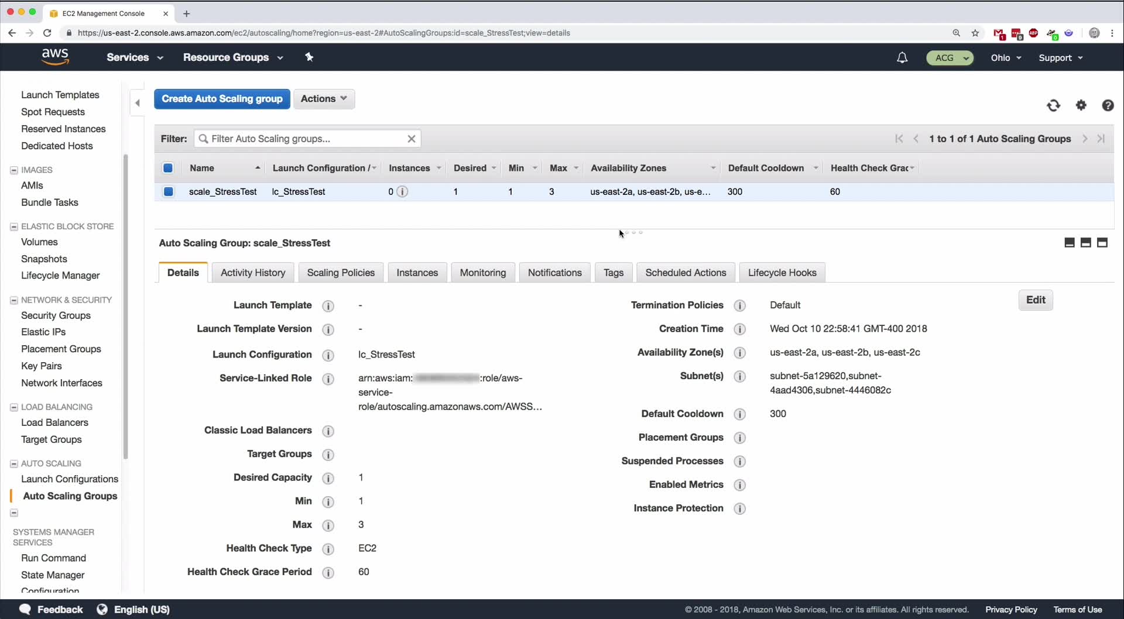Screen dimensions: 1124x619
Task: Open the Feedback link in footer
Action: (x=52, y=609)
